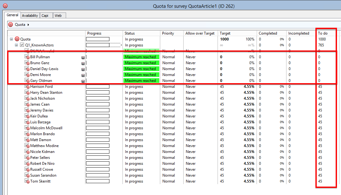Click the Completed column header
Image resolution: width=341 pixels, height=195 pixels.
point(271,33)
